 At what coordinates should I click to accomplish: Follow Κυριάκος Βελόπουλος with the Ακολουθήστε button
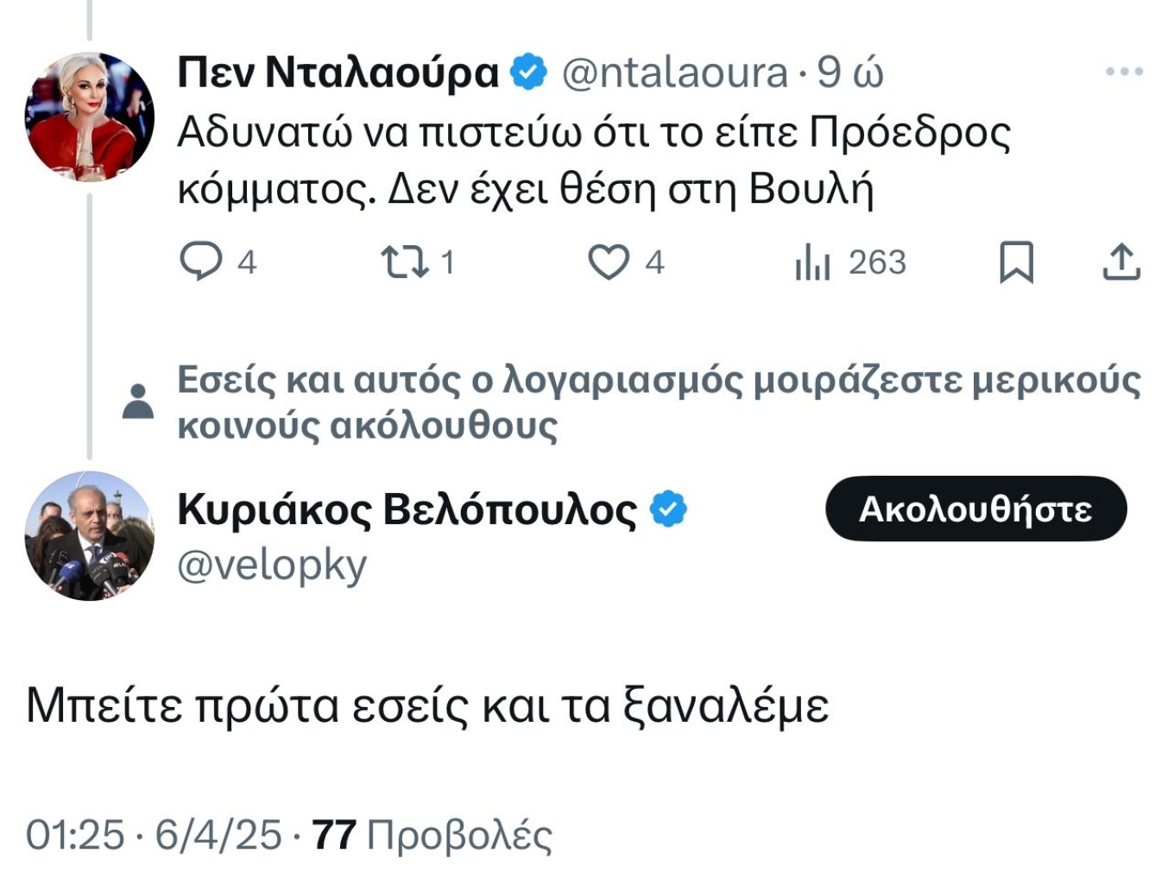(976, 509)
